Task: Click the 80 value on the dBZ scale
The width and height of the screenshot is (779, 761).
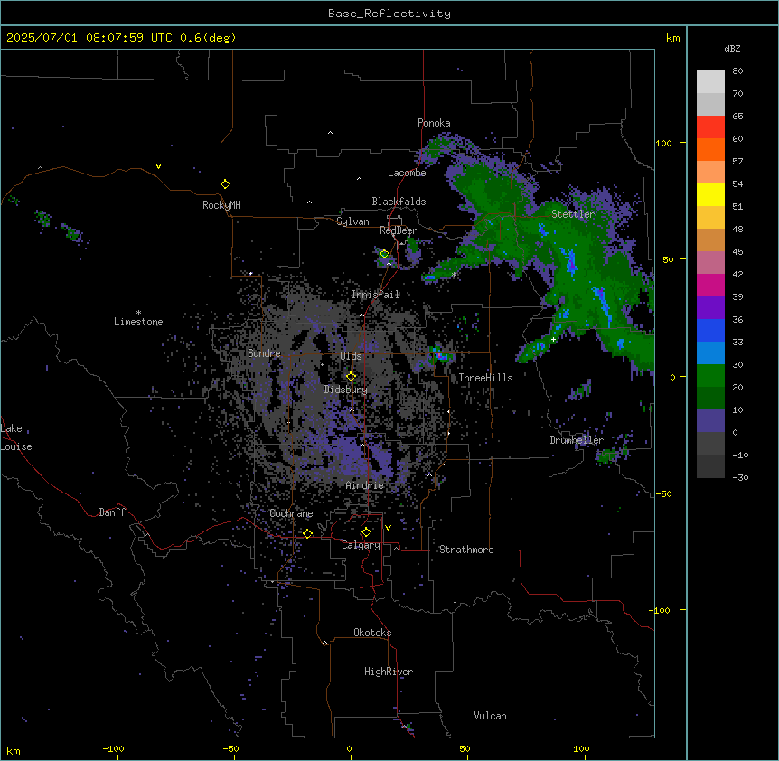Action: [737, 71]
